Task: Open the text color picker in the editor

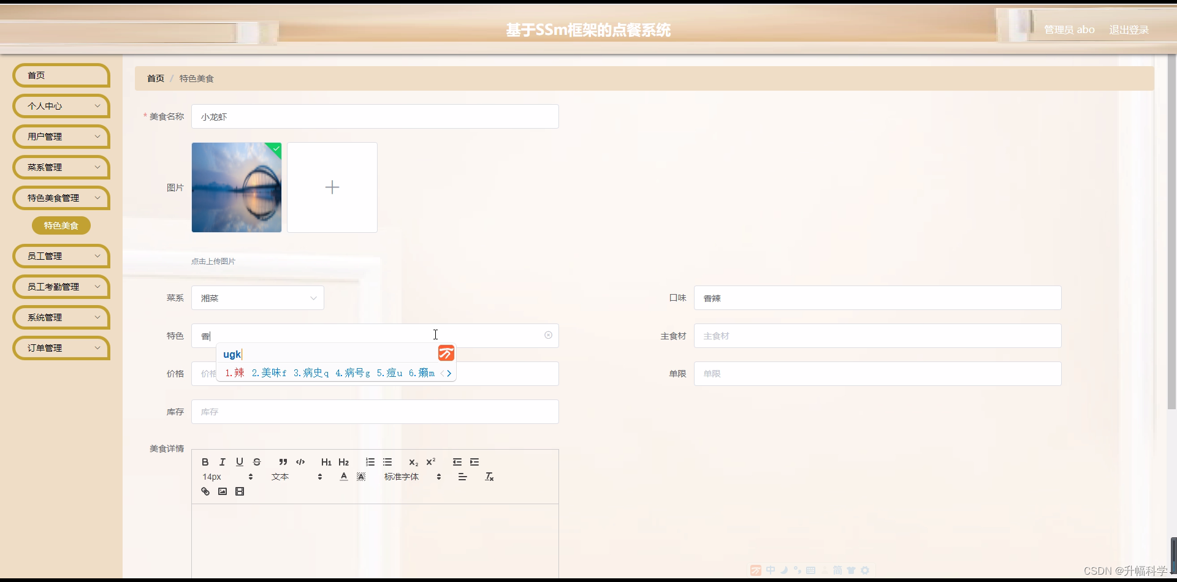Action: (343, 476)
